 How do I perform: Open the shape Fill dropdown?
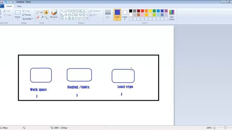pyautogui.click(x=94, y=15)
